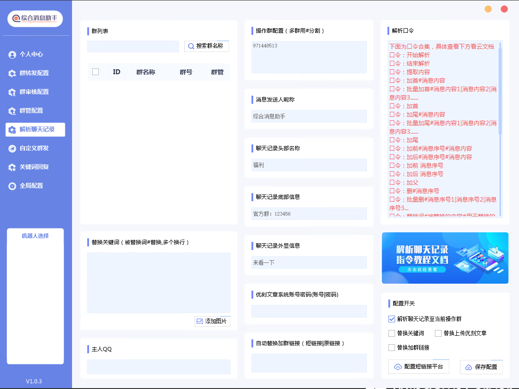
Task: Click the 个人中心 user icon in sidebar
Action: [13, 55]
